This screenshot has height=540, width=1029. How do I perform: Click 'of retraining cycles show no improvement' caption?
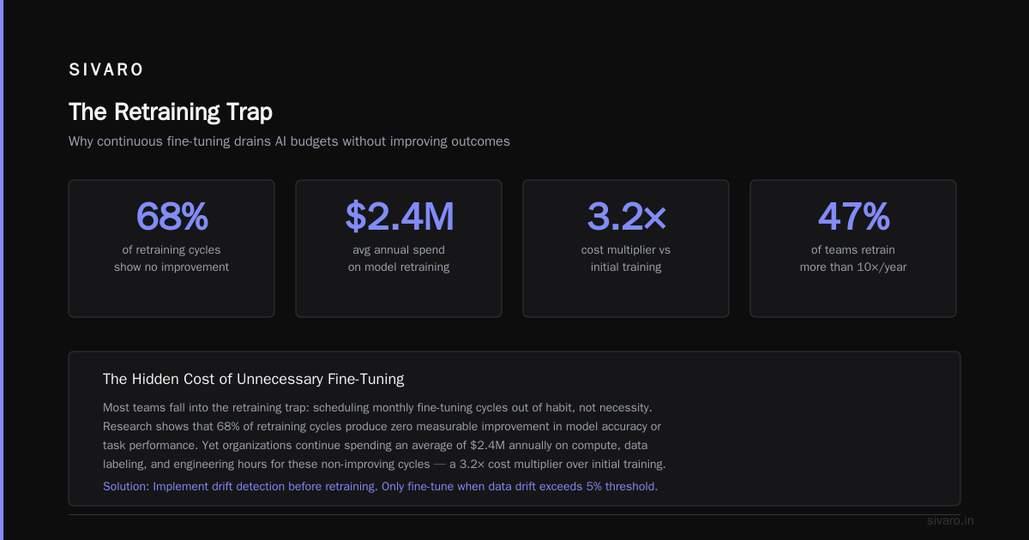(171, 259)
